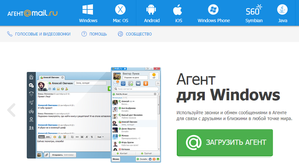
Task: Open the Ещё dropdown in chat toolbar
Action: (x=101, y=137)
